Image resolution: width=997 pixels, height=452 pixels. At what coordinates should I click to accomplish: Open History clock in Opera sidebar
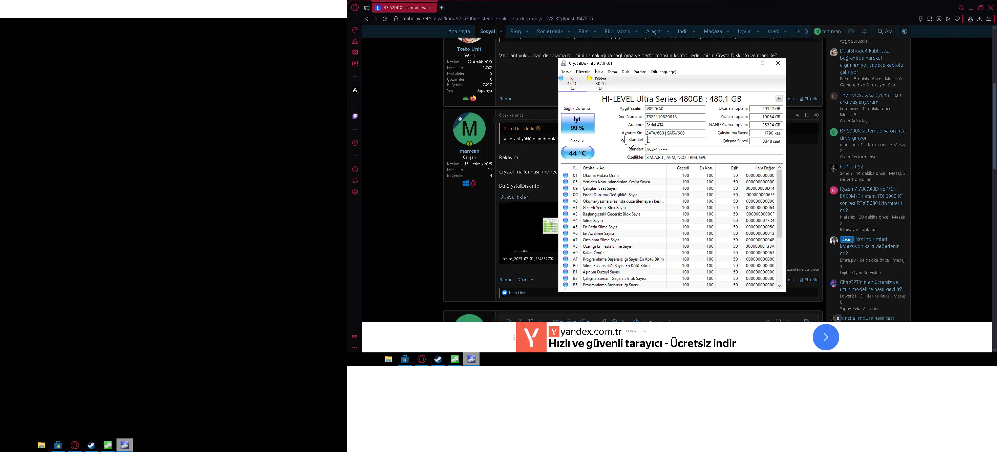pos(355,169)
